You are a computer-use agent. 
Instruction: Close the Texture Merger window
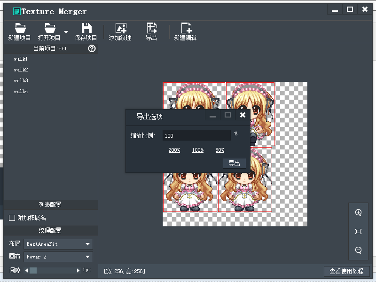coord(365,10)
